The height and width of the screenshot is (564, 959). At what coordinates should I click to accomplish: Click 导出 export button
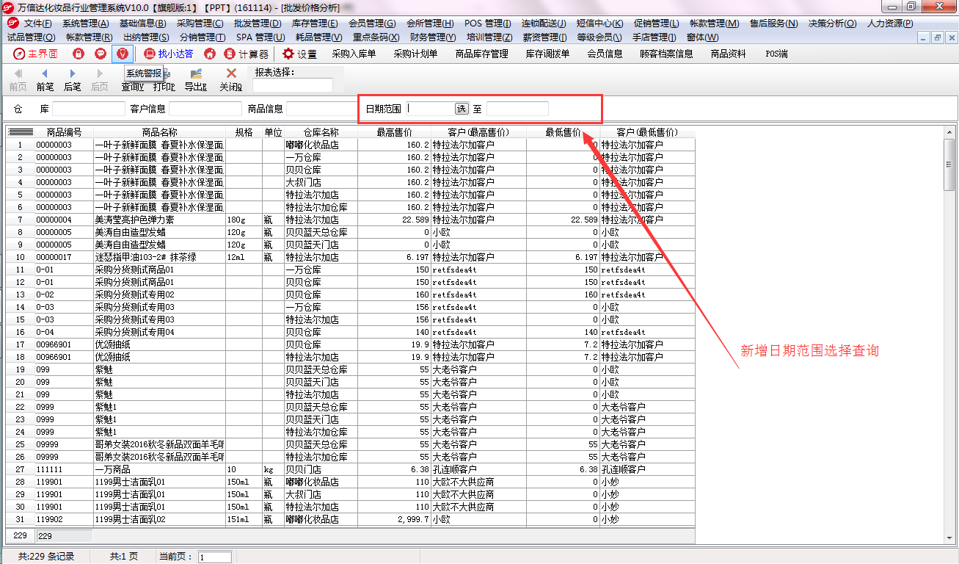[x=195, y=80]
